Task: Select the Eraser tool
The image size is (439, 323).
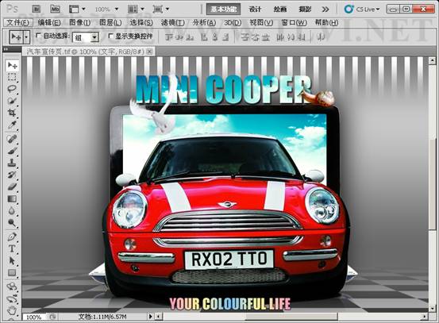Action: [x=12, y=186]
